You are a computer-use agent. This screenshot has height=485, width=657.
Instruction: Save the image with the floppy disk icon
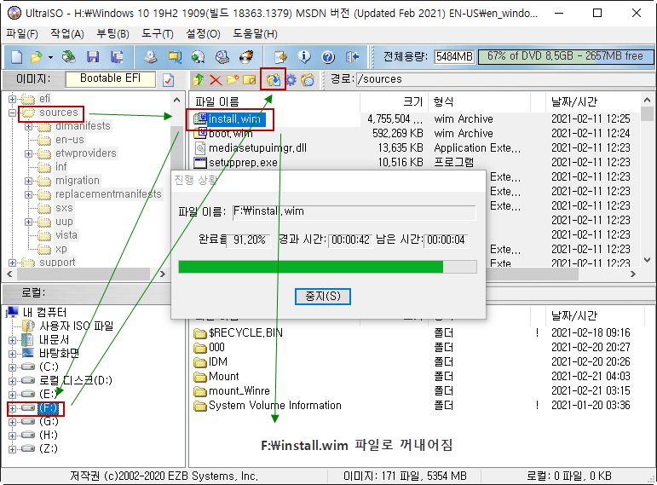[93, 56]
